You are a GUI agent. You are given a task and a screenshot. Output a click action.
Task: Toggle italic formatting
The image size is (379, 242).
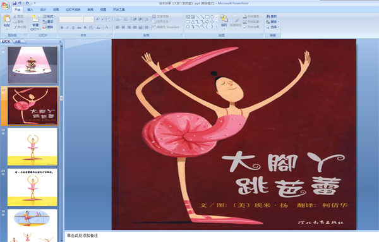point(68,28)
